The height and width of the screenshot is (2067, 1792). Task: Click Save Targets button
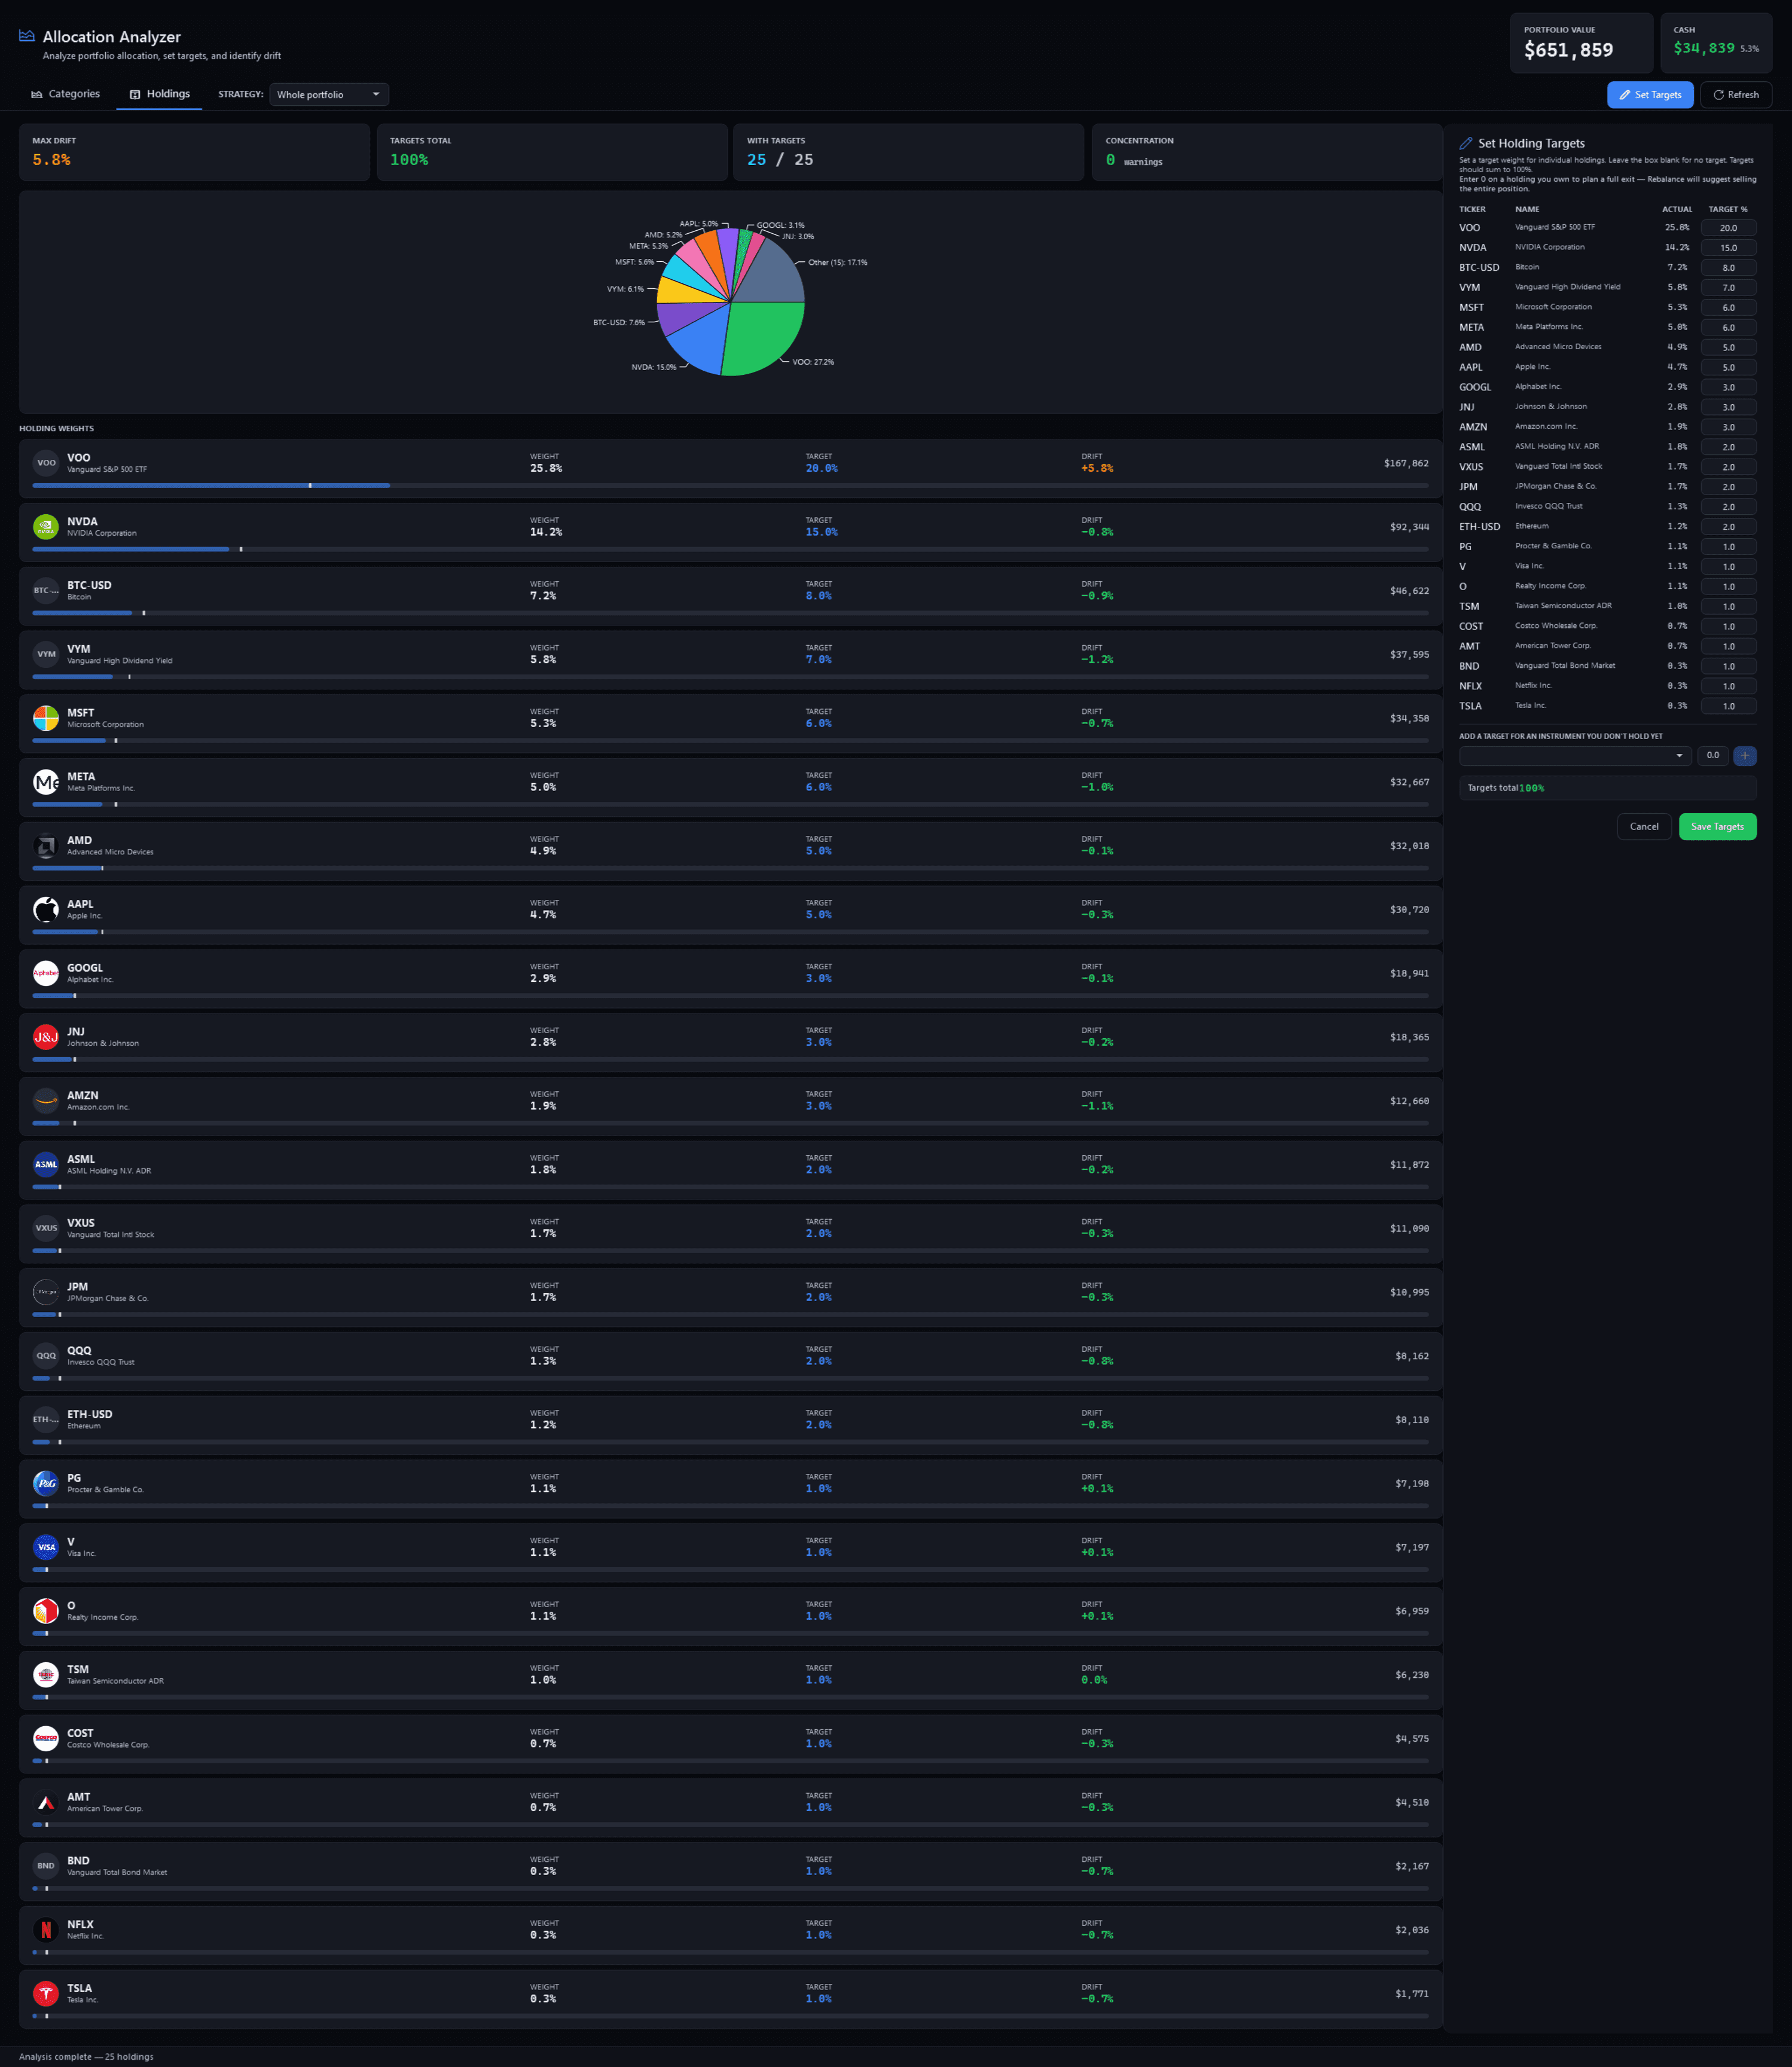(1717, 826)
